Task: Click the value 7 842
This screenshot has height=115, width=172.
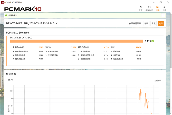Action: pos(139,59)
